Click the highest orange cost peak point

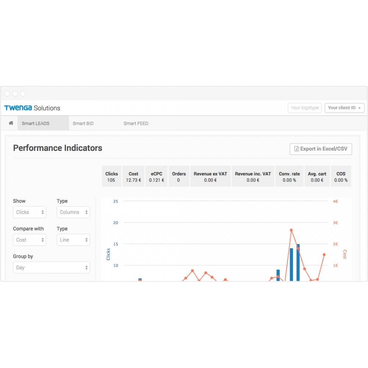[291, 230]
